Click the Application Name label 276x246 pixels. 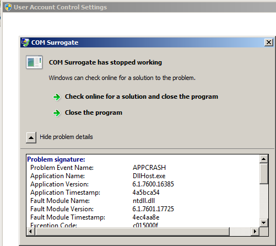coord(57,176)
